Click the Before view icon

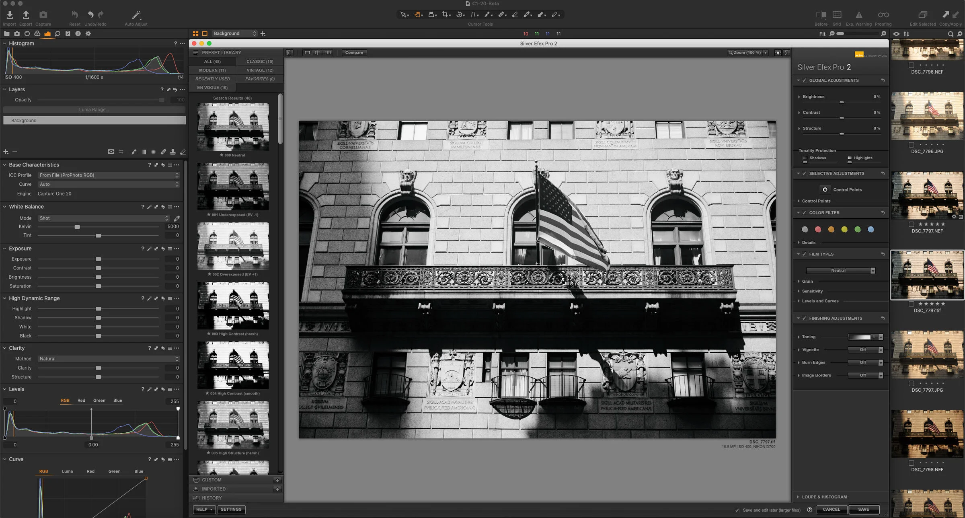pyautogui.click(x=821, y=15)
